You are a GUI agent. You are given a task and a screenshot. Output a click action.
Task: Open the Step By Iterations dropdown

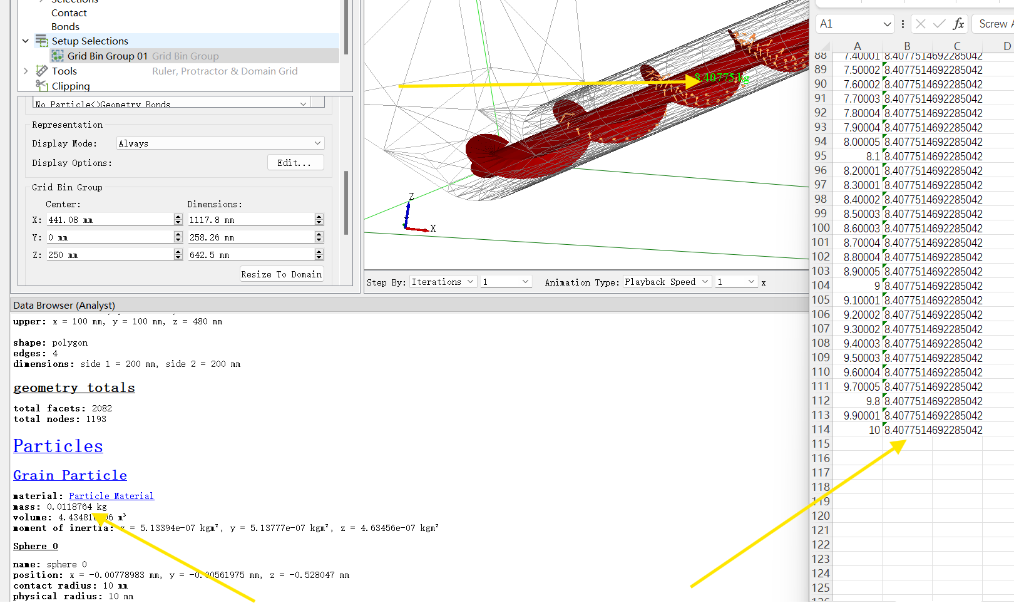pyautogui.click(x=443, y=282)
